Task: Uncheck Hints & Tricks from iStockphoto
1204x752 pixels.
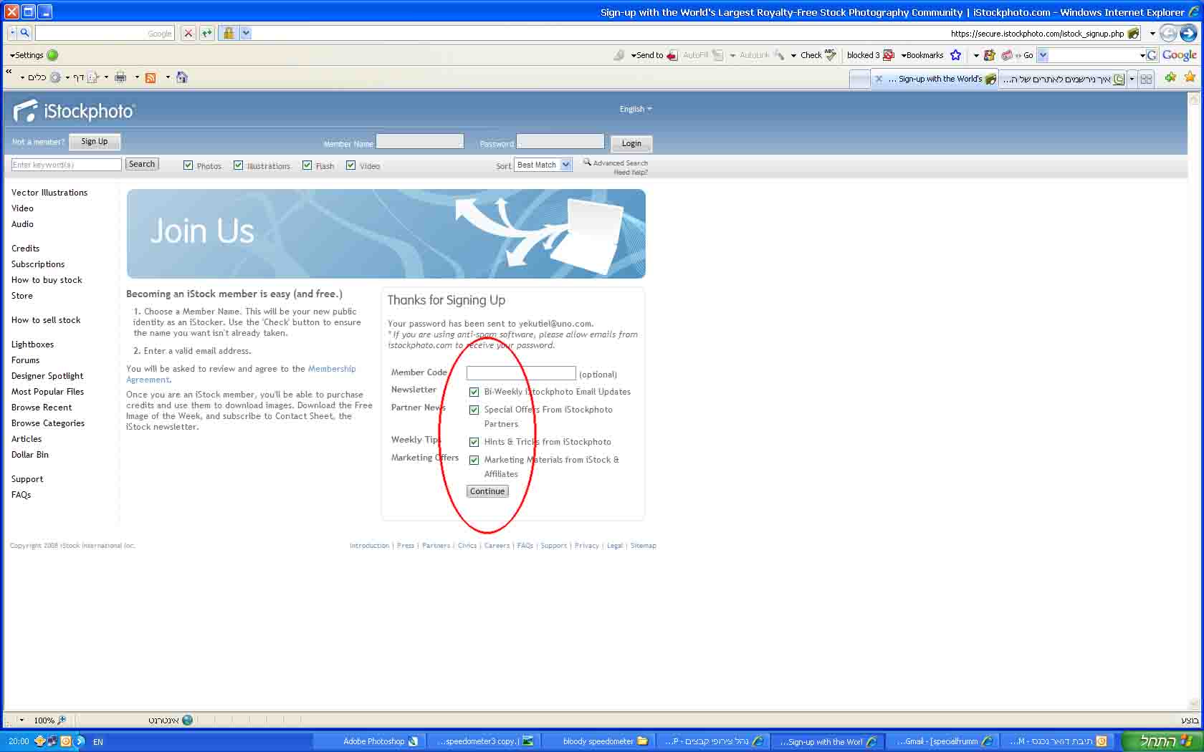Action: click(x=474, y=442)
